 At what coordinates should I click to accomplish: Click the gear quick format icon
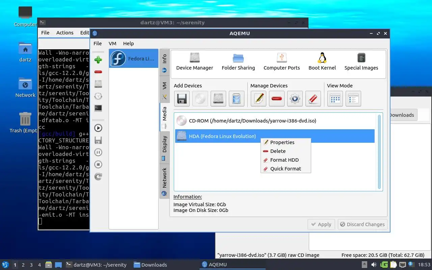(295, 99)
